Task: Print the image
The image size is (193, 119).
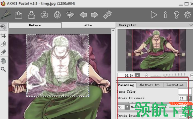Action: pos(44,15)
